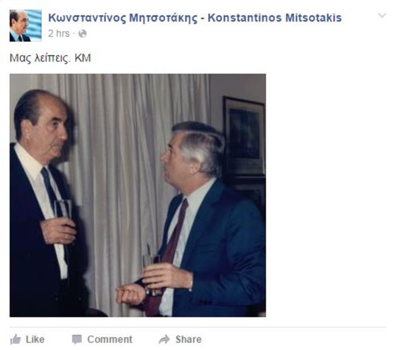Open the posted photo in viewer
The width and height of the screenshot is (395, 350).
(138, 195)
